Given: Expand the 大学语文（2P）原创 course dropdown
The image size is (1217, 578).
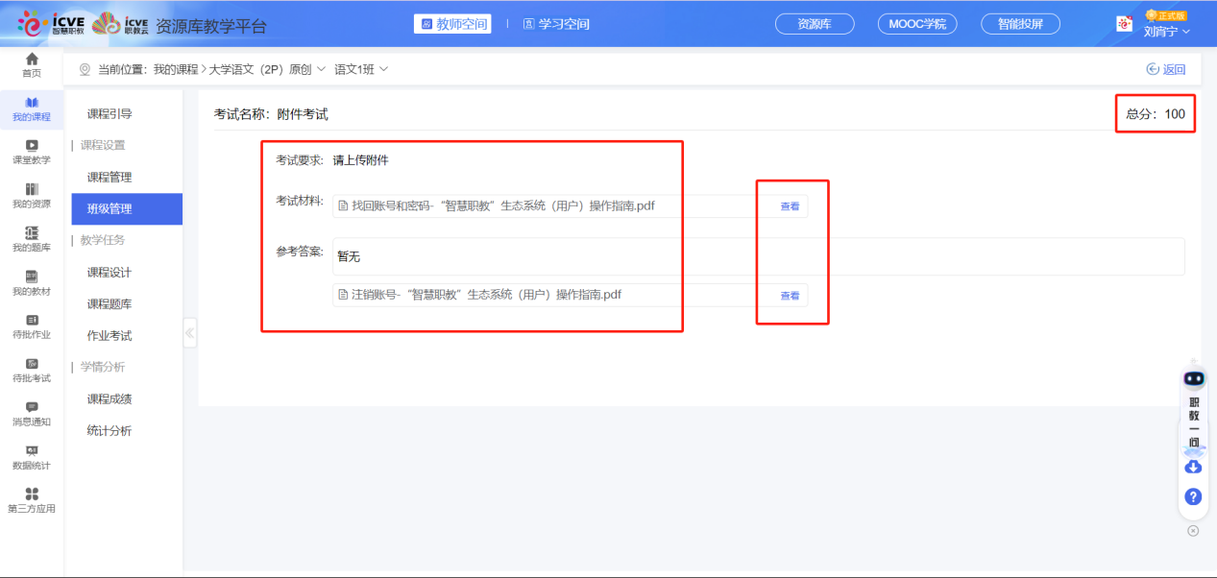Looking at the screenshot, I should 322,68.
